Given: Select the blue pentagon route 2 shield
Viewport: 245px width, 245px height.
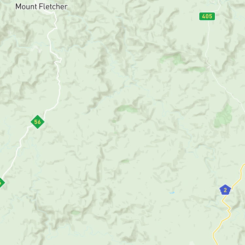Looking at the screenshot, I should (225, 190).
